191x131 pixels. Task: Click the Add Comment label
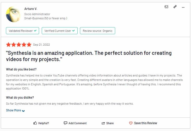pos(77,123)
